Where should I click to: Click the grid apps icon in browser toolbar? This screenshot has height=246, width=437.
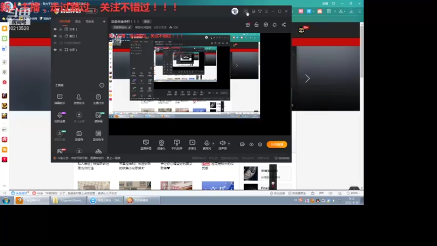[x=329, y=11]
